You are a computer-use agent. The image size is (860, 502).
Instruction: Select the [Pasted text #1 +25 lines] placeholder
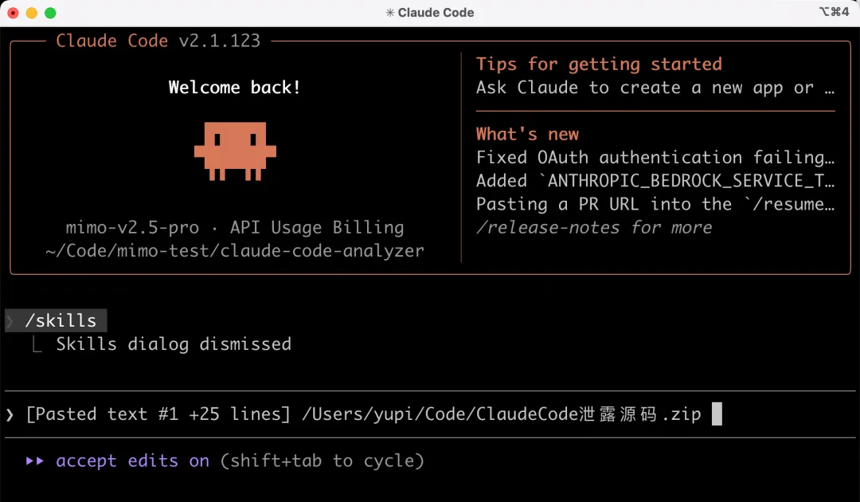tap(158, 414)
